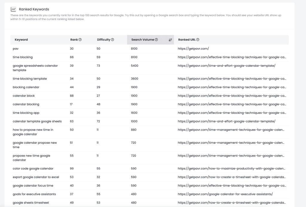Click the Ranked Keywords chart icon
Screen dimensions: 306x207
[x=13, y=9]
